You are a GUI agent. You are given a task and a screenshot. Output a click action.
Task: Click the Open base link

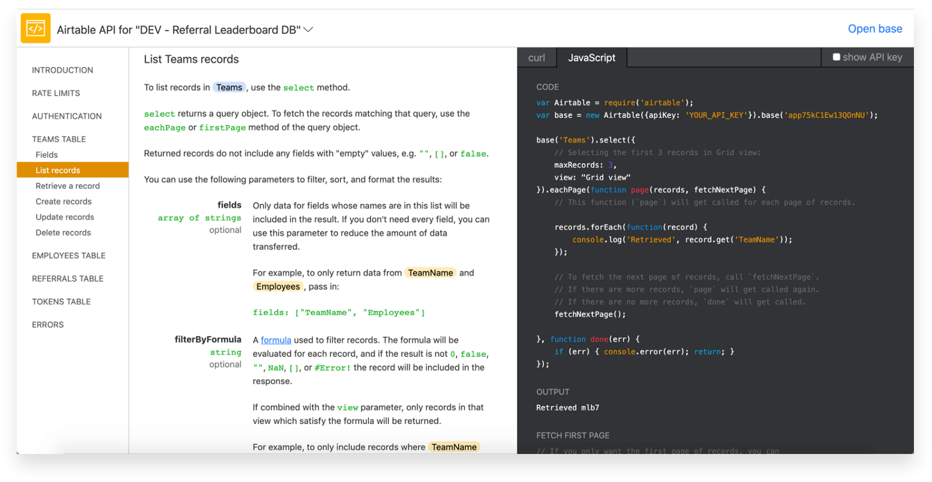click(x=875, y=29)
